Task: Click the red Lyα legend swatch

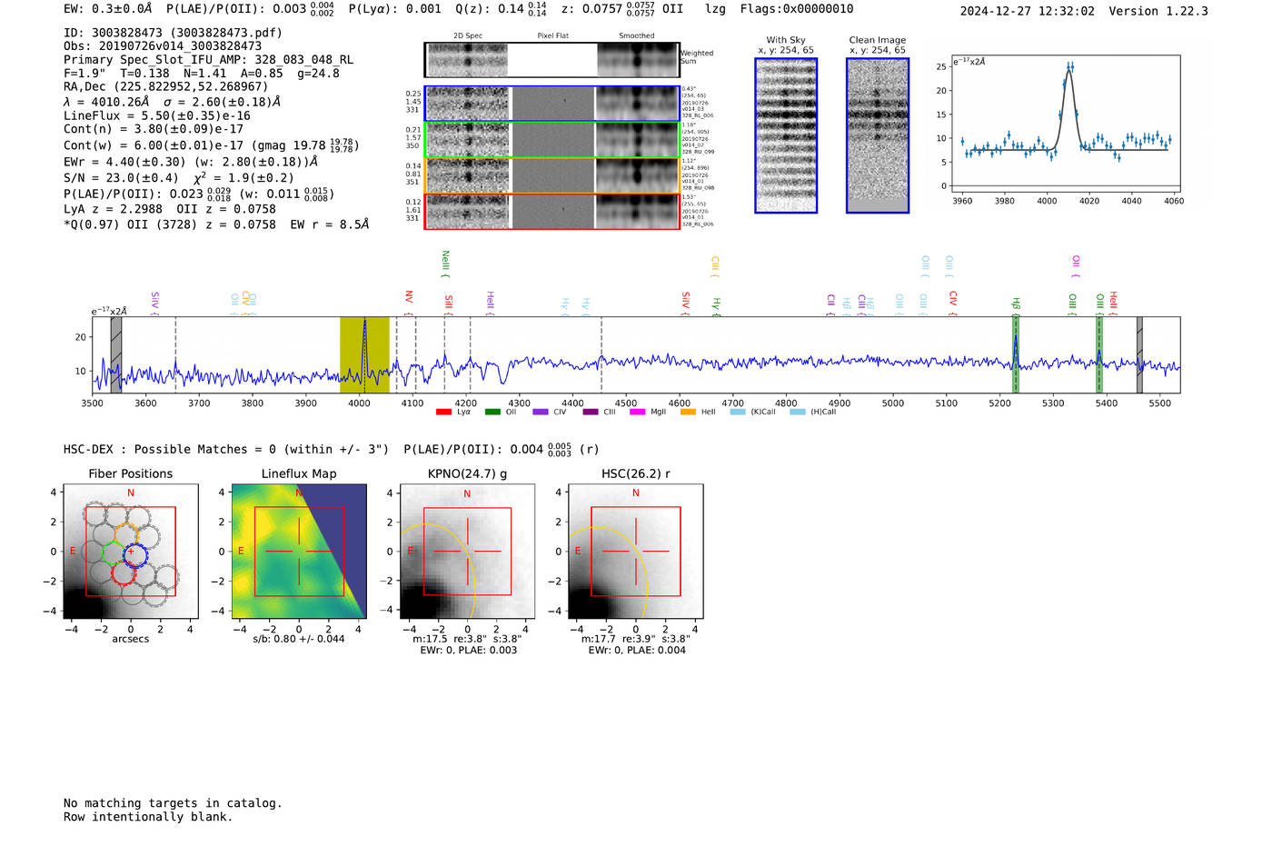Action: [443, 412]
